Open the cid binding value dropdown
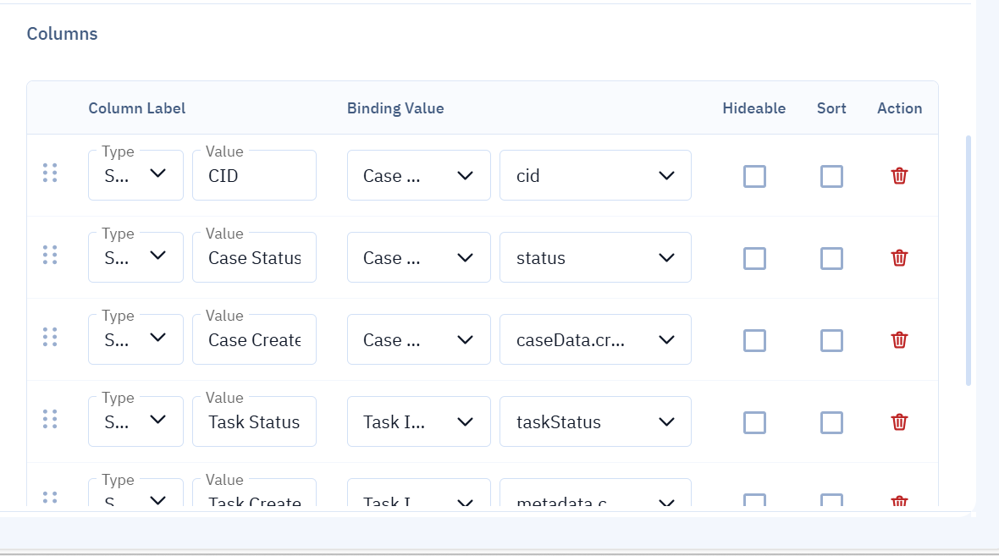 [x=595, y=176]
